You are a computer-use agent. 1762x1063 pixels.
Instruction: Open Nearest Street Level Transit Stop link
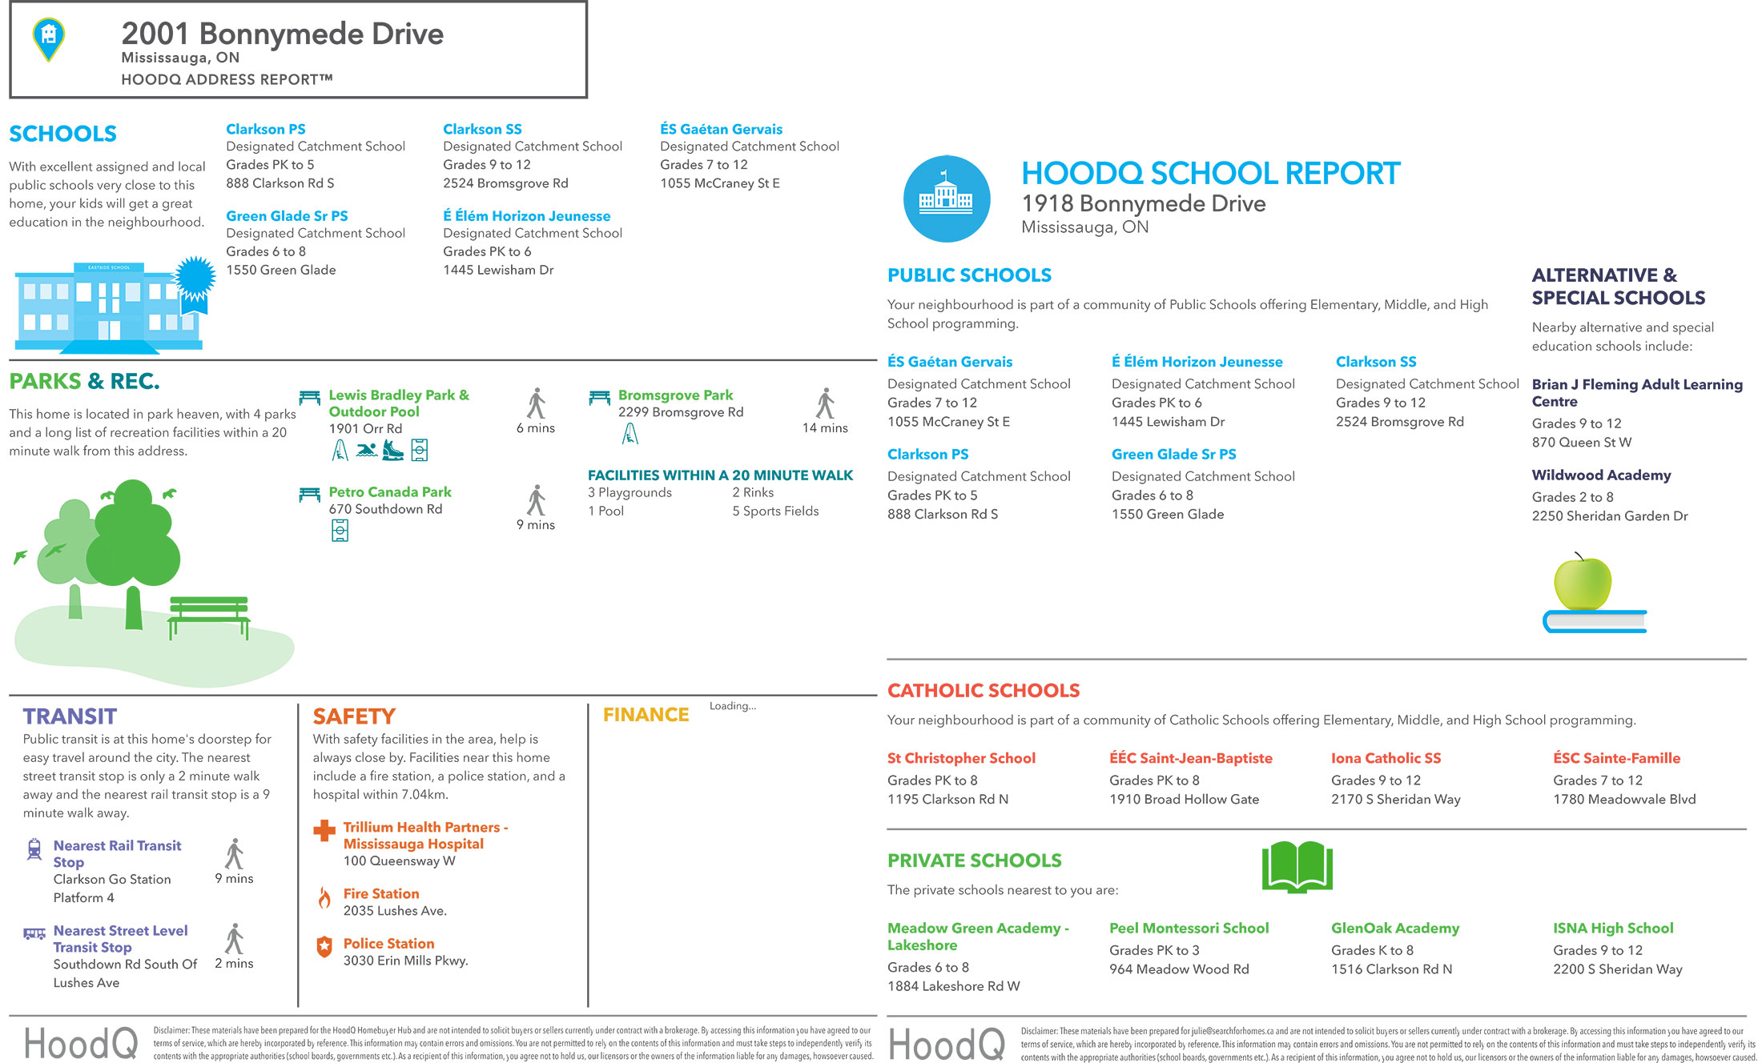tap(120, 939)
